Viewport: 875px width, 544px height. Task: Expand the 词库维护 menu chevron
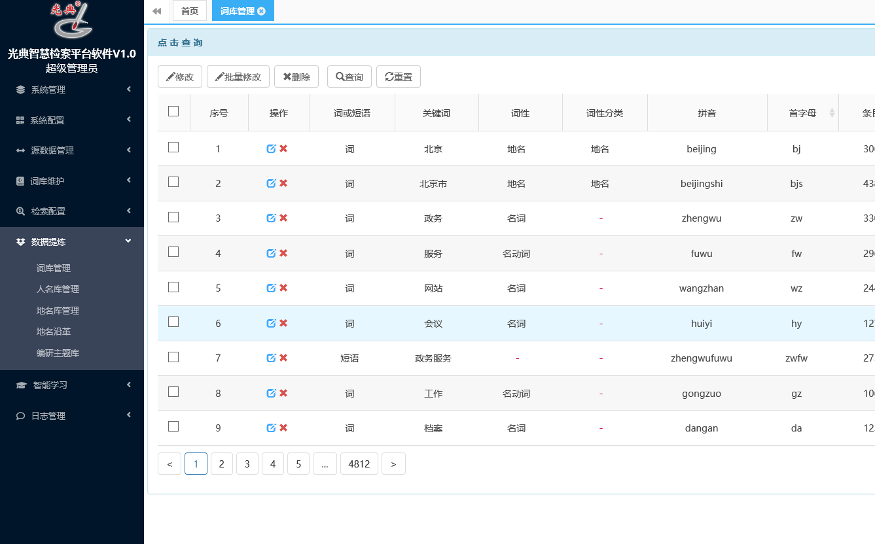point(129,180)
